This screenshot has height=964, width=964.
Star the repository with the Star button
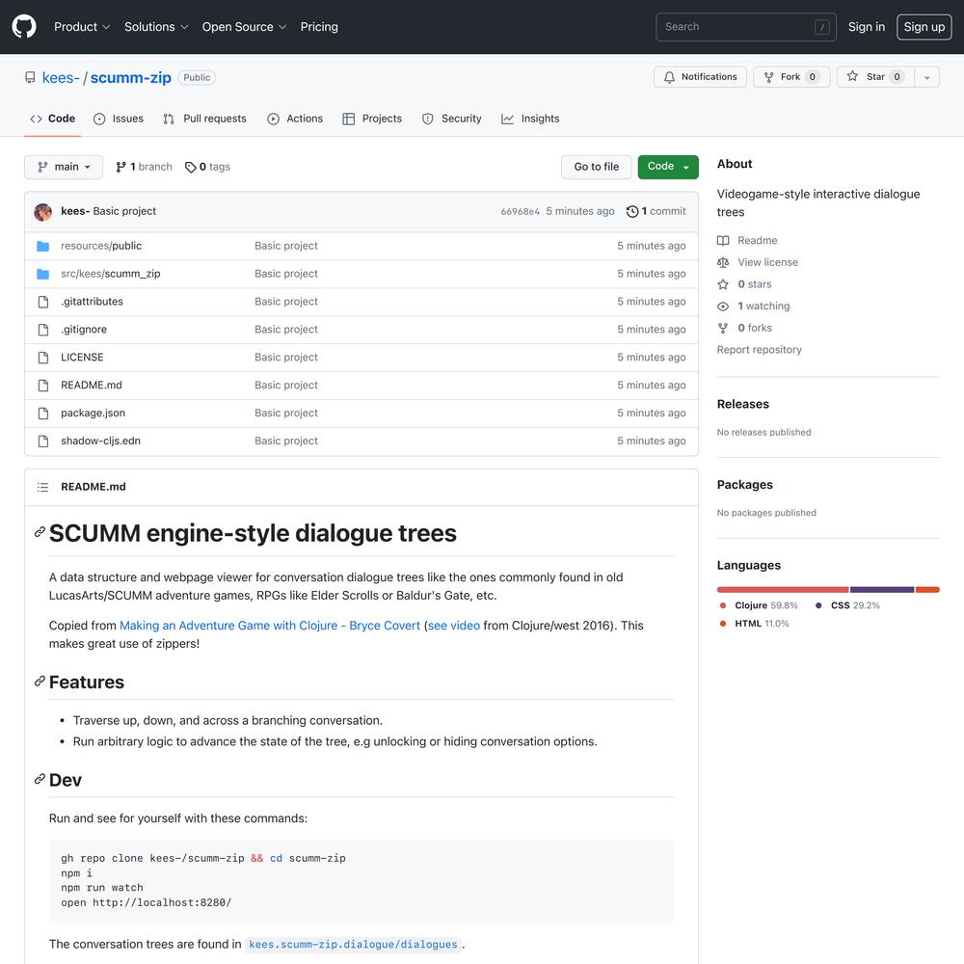[875, 77]
